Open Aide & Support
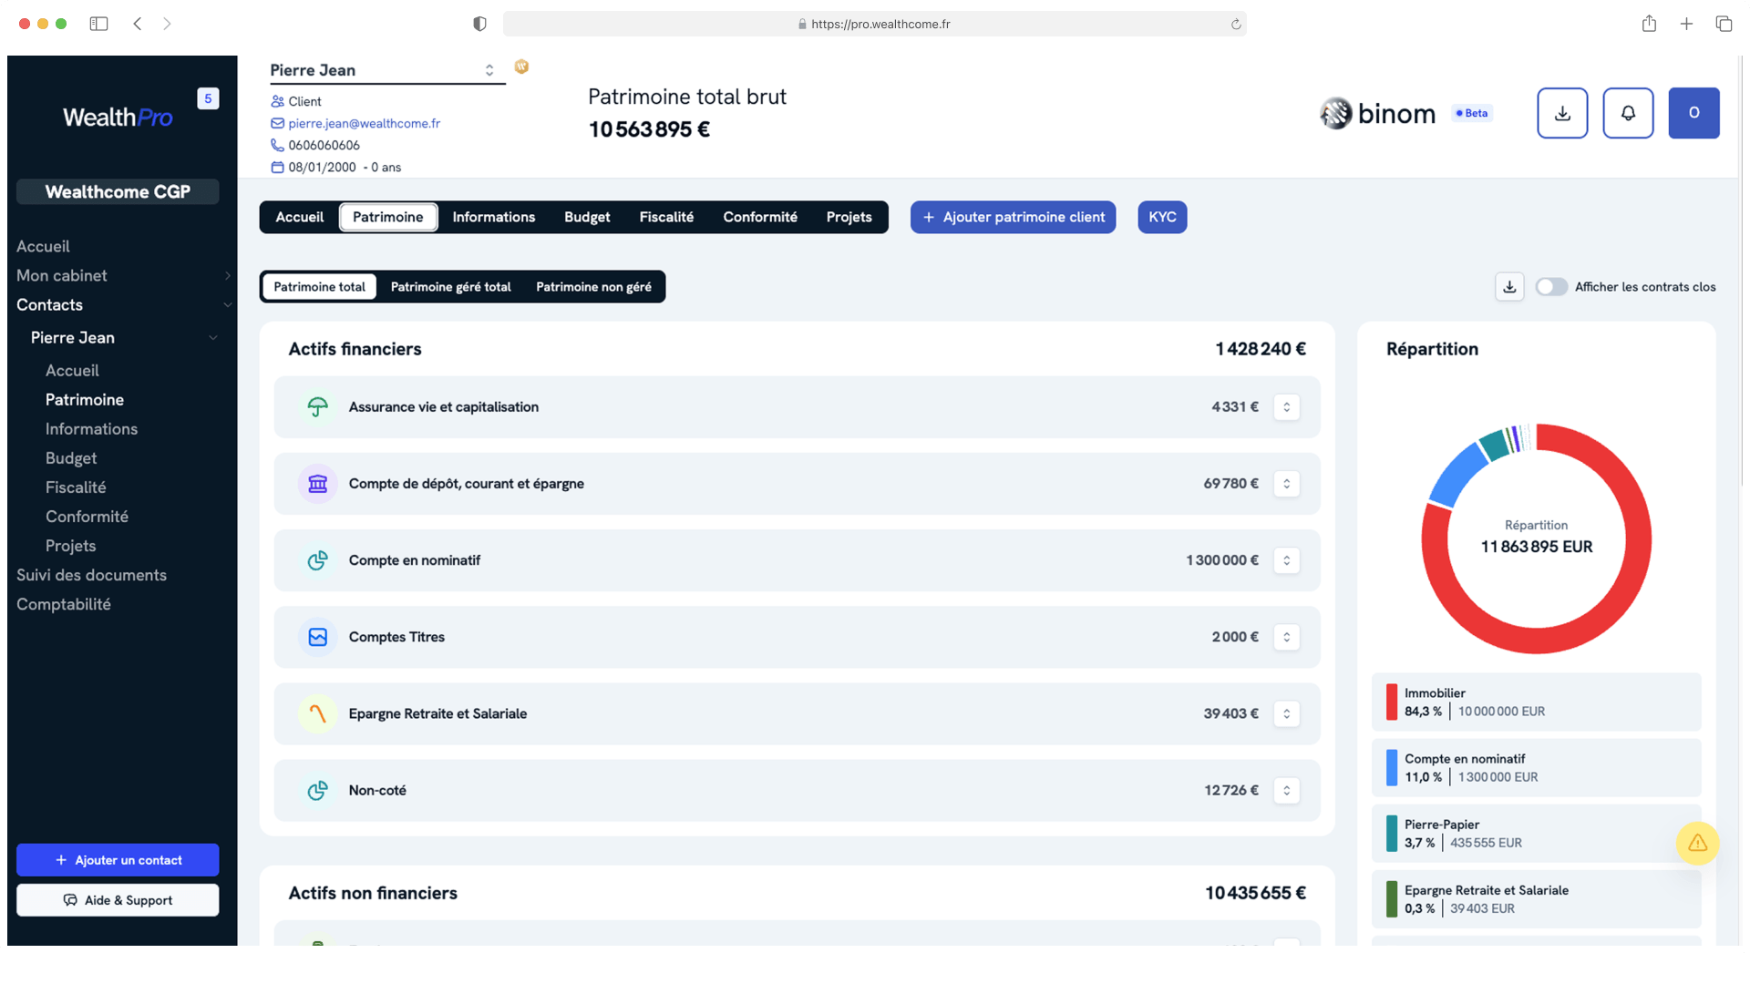 [x=118, y=900]
